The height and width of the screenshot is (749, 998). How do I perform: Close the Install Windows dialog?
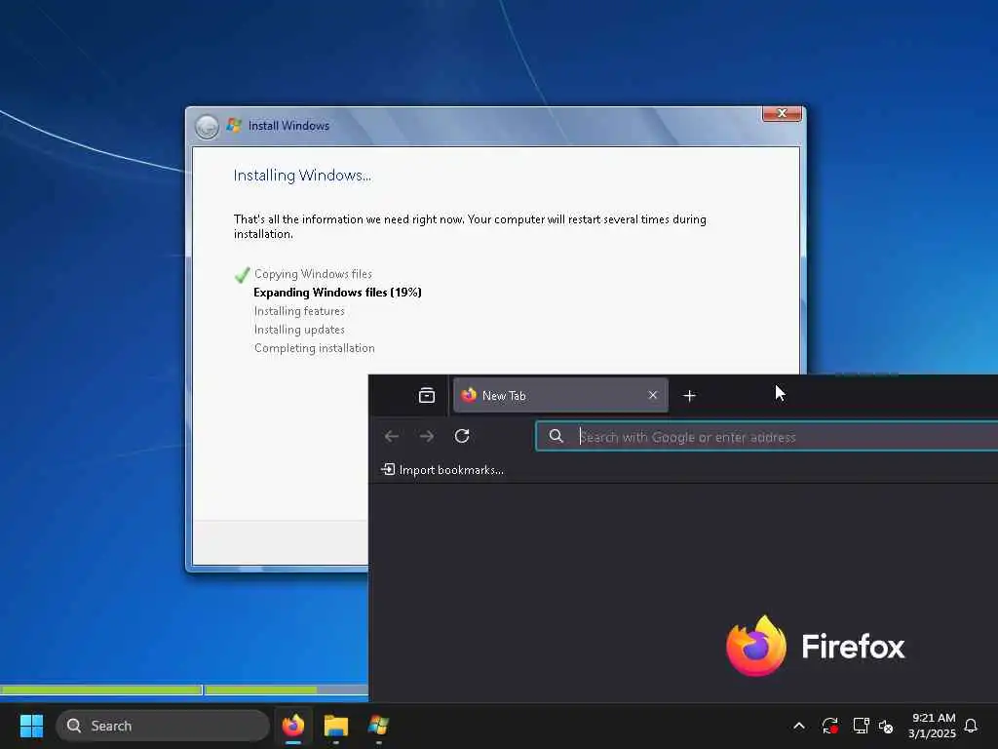(x=782, y=113)
